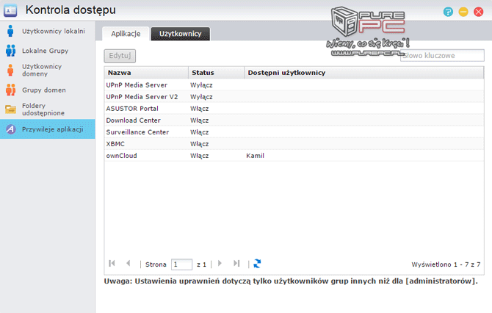Image resolution: width=492 pixels, height=313 pixels.
Task: Click the Lokalne Grupy group icon
Action: [x=10, y=51]
